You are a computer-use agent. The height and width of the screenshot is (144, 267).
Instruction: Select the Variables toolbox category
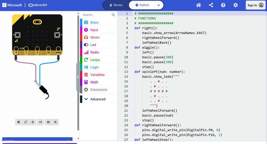pos(97,75)
